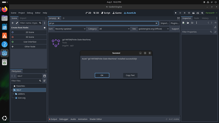
Task: Save resource disk icon in Inspector
Action: [x=192, y=23]
